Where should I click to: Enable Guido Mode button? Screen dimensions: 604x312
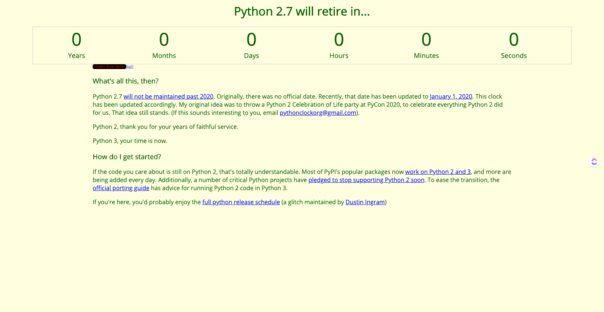click(x=109, y=66)
